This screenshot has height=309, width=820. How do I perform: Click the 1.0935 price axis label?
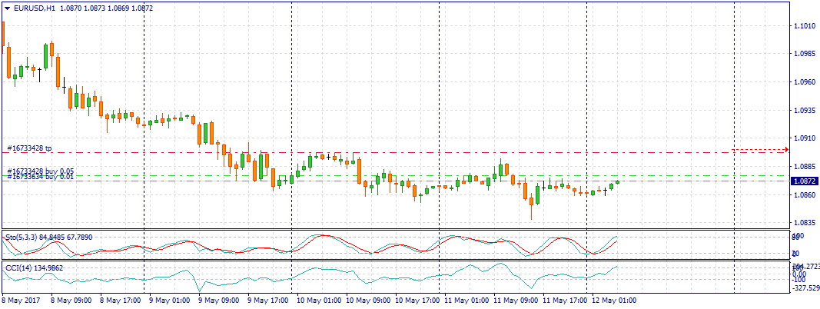[x=804, y=111]
